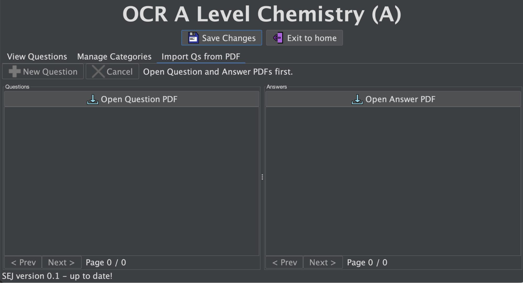Click the plus icon beside New Question
This screenshot has width=523, height=283.
pyautogui.click(x=15, y=71)
